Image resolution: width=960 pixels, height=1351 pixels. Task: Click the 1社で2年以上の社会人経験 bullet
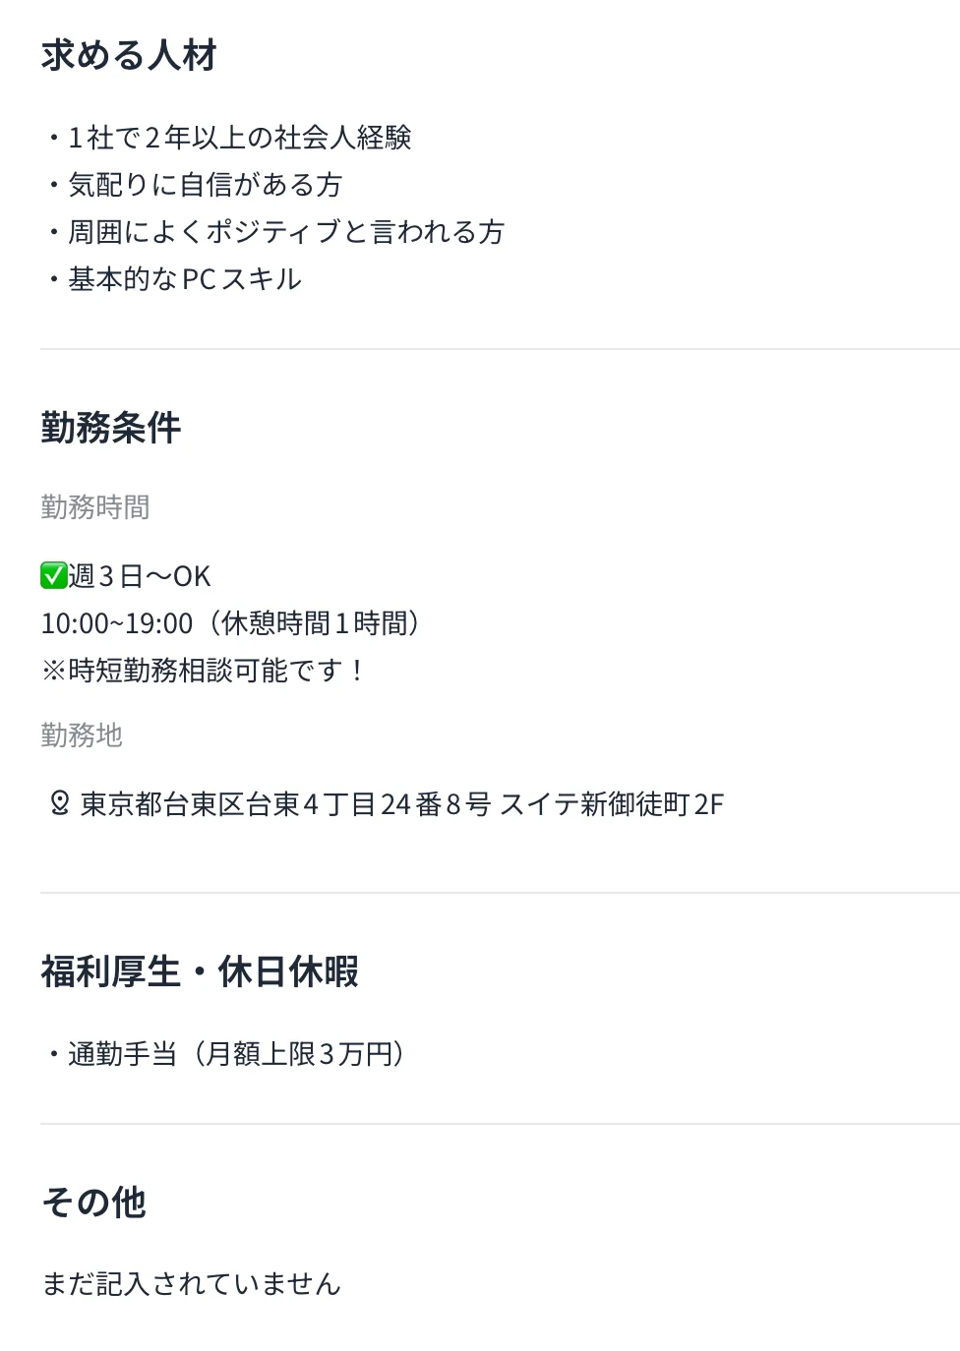pos(238,138)
